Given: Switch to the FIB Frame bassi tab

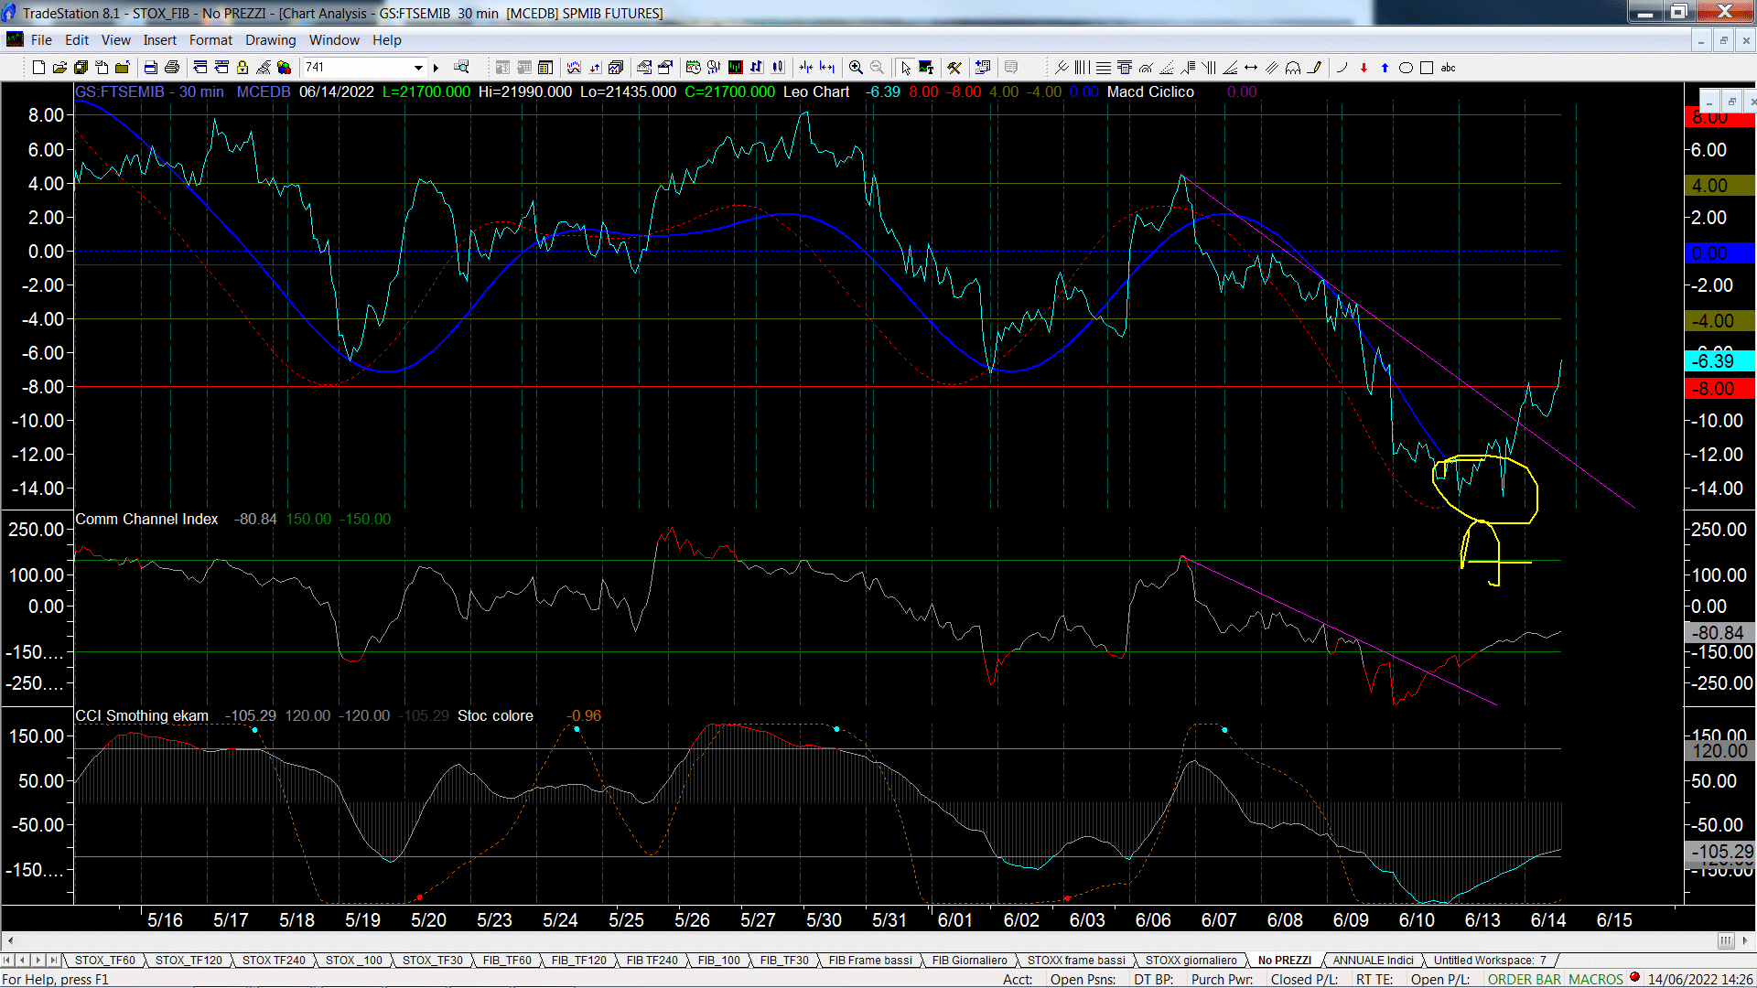Looking at the screenshot, I should click(x=870, y=960).
